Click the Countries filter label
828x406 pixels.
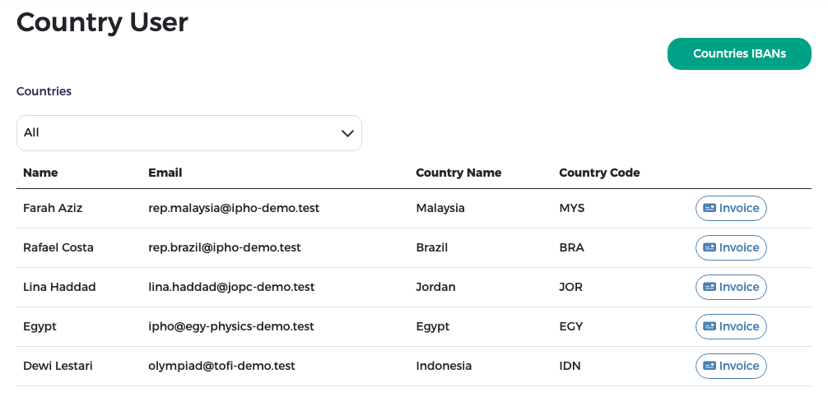pyautogui.click(x=44, y=91)
